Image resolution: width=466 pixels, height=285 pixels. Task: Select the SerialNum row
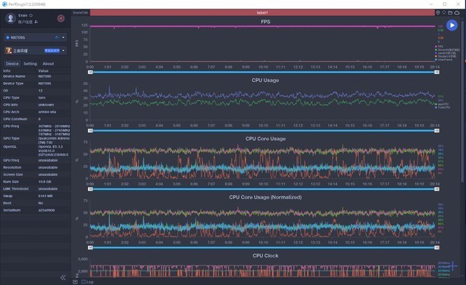pyautogui.click(x=36, y=210)
